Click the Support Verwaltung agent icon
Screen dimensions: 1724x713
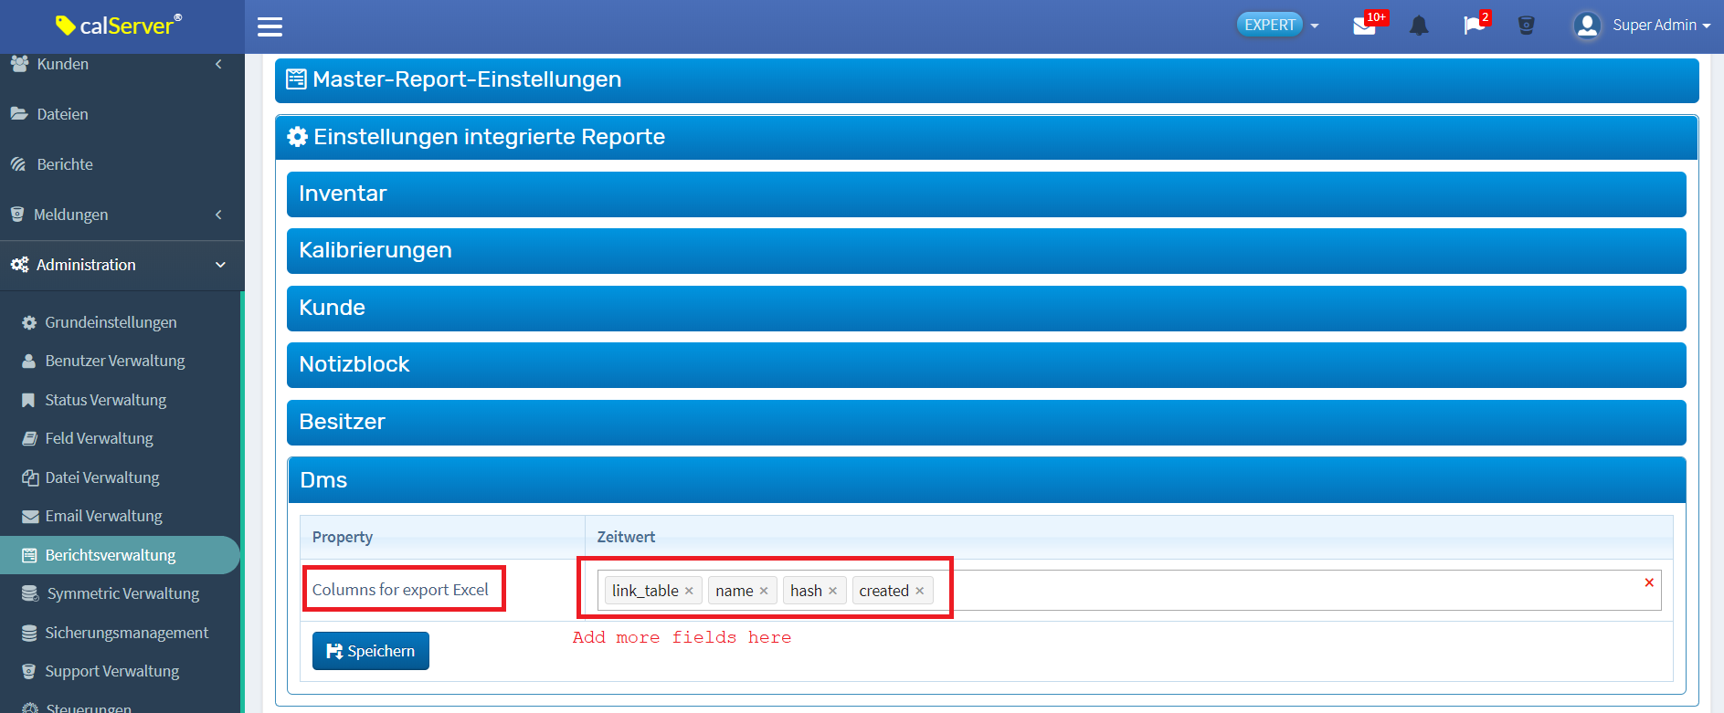pyautogui.click(x=29, y=671)
